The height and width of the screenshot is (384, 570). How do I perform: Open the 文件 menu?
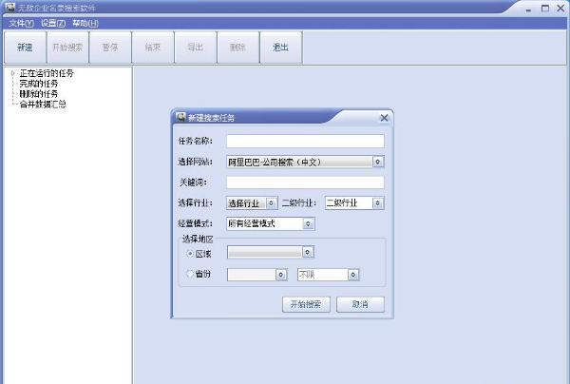point(21,23)
